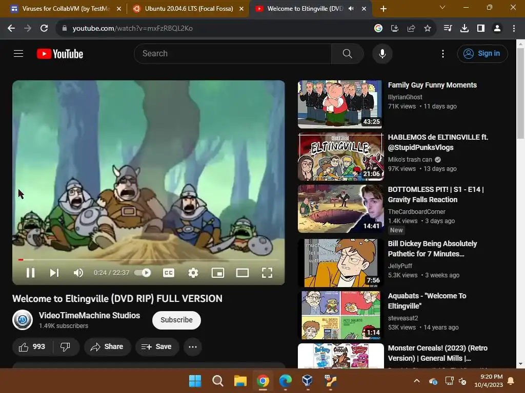Enable miniplayer mode
The image size is (525, 393).
coord(217,273)
